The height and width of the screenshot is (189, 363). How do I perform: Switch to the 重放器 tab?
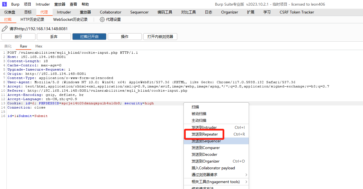[86, 12]
